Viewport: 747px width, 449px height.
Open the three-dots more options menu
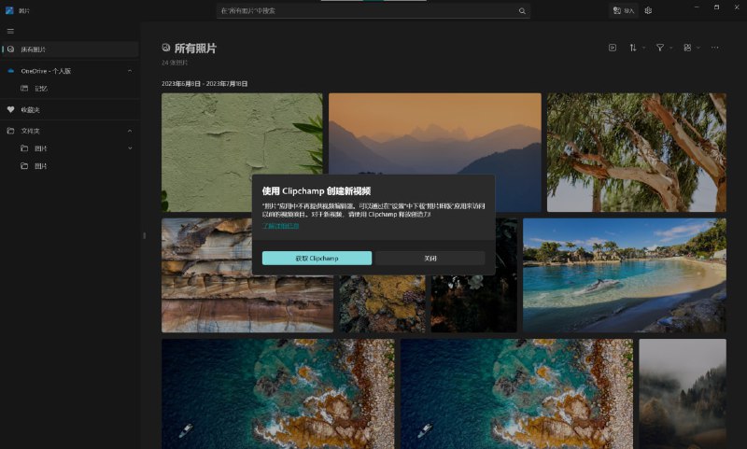pos(714,48)
